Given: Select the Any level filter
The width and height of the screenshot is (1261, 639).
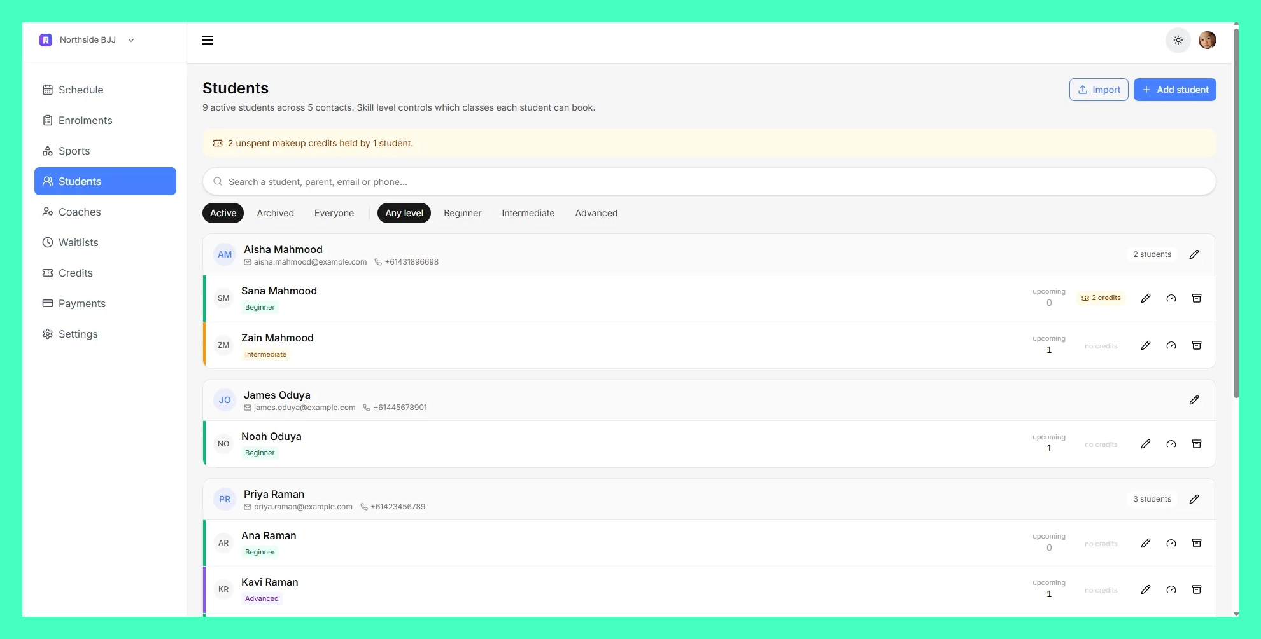Looking at the screenshot, I should (x=404, y=213).
